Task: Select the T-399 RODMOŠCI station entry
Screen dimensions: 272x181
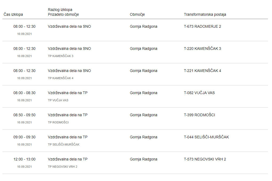Action: point(199,115)
